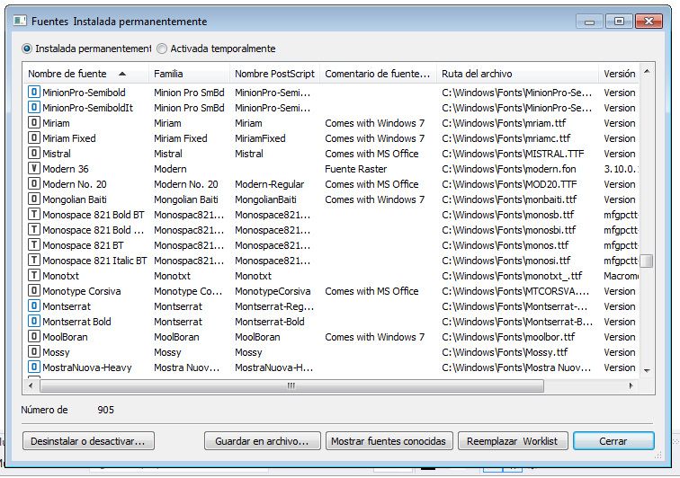This screenshot has width=680, height=478.
Task: Choose the 'Activada temporalmente' radio option
Action: (162, 49)
